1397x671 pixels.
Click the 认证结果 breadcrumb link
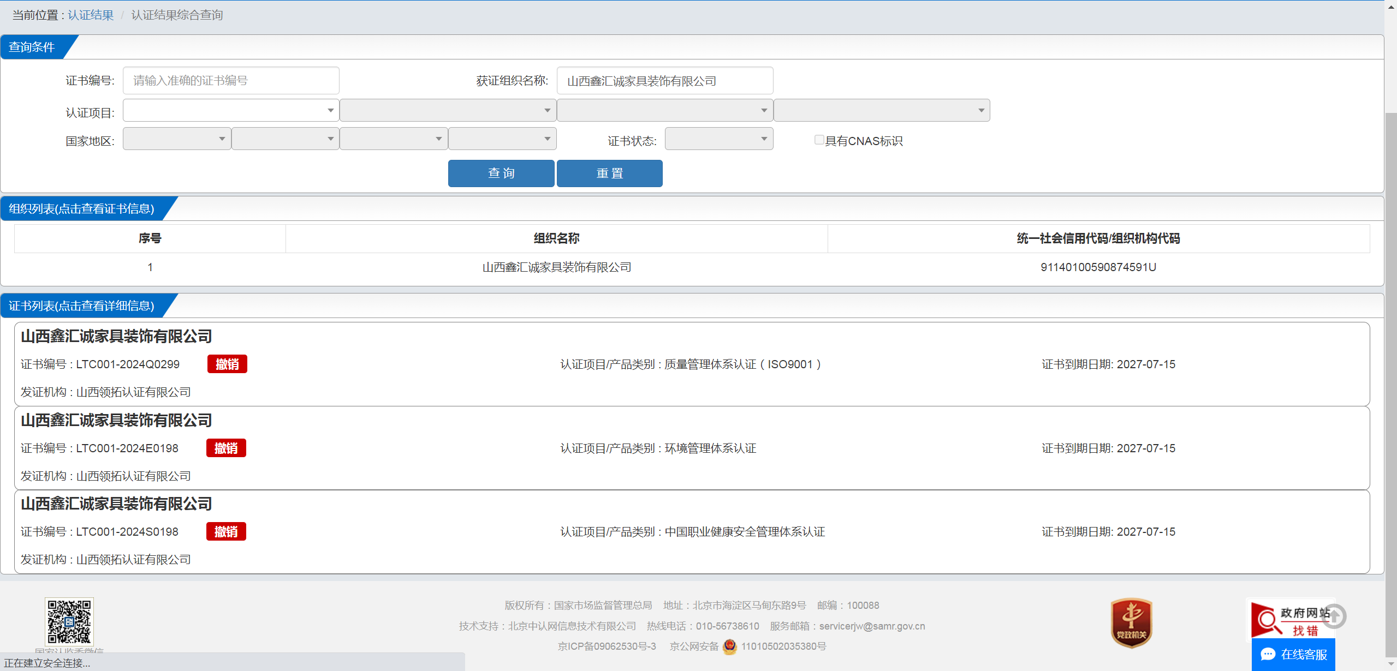pos(91,15)
